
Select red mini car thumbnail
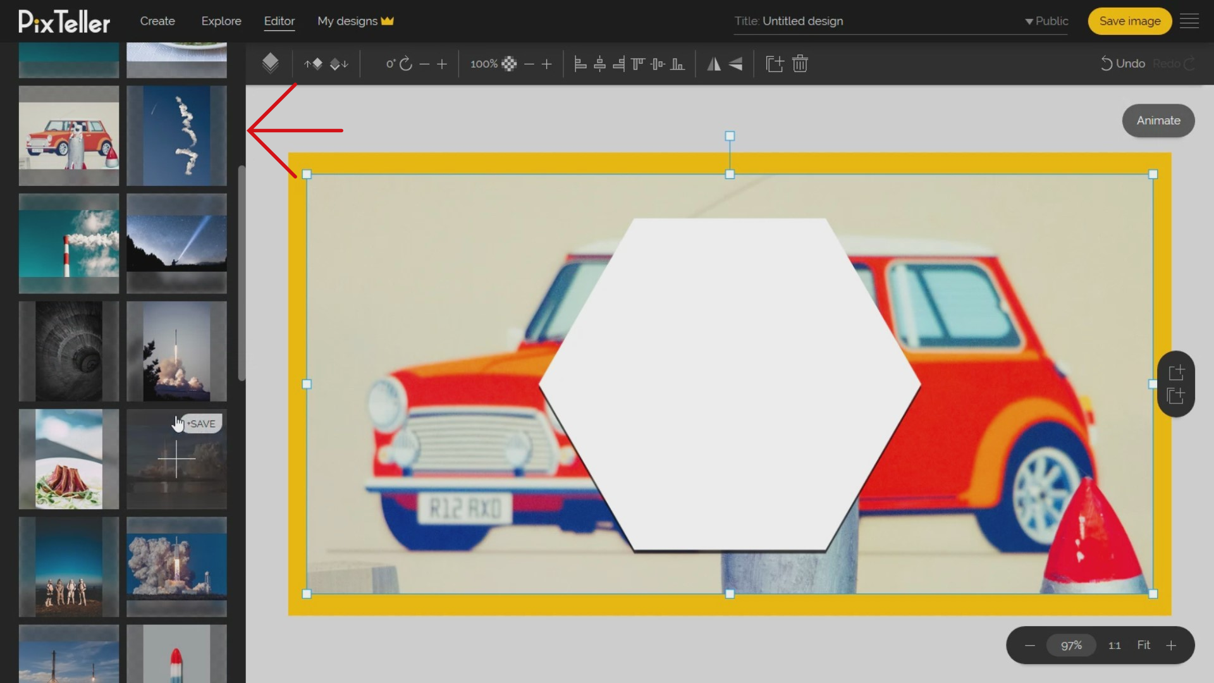point(69,135)
